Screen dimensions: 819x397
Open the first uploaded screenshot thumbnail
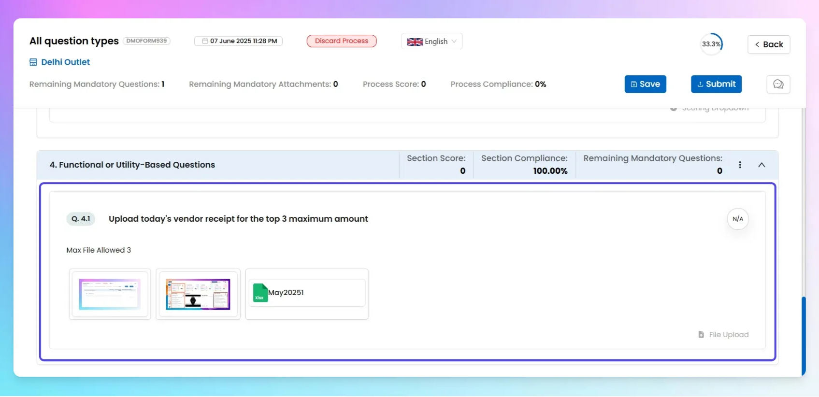click(x=110, y=294)
